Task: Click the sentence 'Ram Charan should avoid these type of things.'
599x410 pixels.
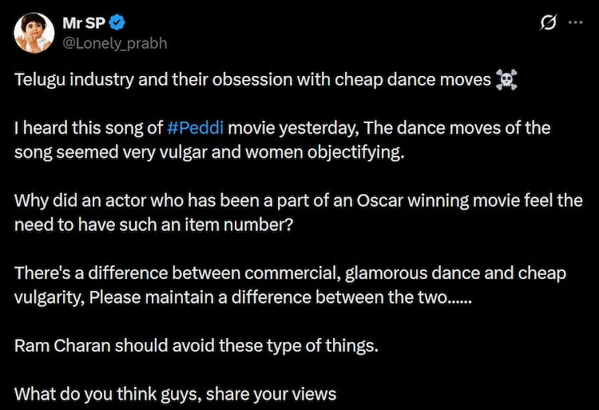Action: pyautogui.click(x=196, y=346)
